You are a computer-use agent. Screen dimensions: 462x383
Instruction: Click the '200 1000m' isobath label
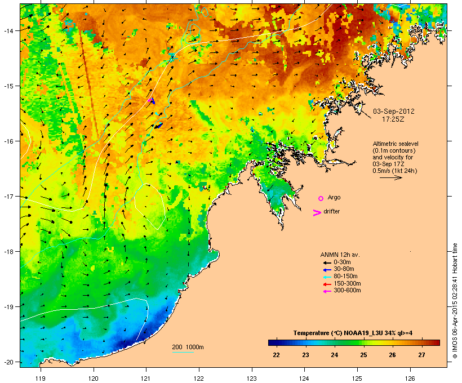[188, 347]
